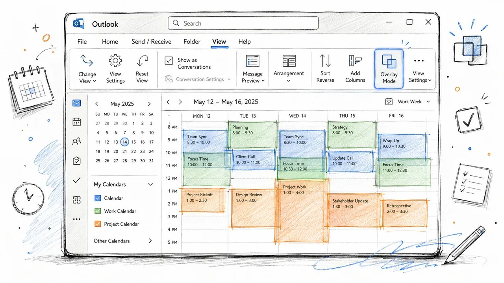Click the FRI 16 day header
This screenshot has width=504, height=283.
click(x=395, y=116)
